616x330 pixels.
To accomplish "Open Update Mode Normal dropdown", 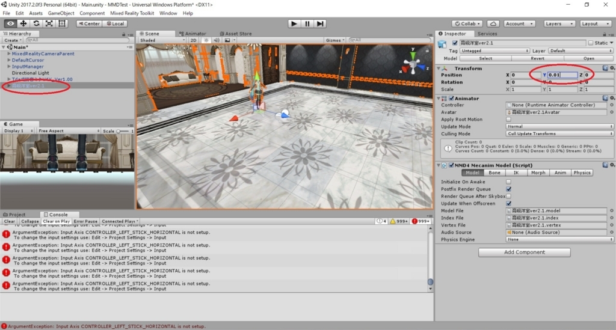I will 559,126.
